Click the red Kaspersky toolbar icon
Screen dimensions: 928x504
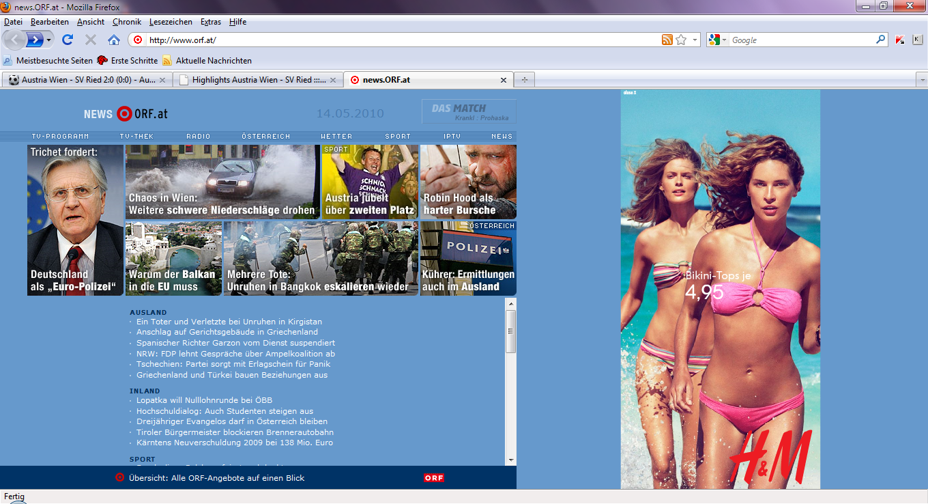[900, 40]
